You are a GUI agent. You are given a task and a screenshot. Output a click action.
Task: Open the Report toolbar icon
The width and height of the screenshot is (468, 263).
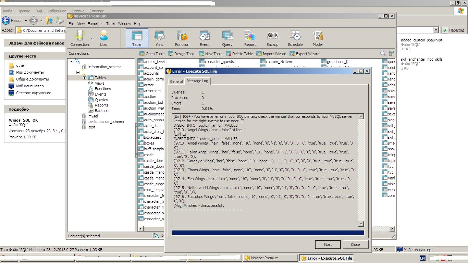point(250,38)
